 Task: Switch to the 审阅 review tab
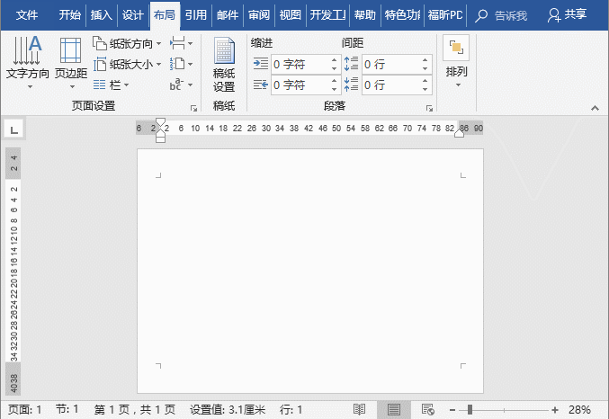tap(259, 15)
